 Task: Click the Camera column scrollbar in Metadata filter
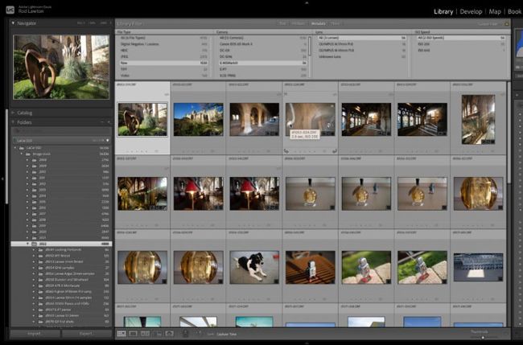pos(310,46)
